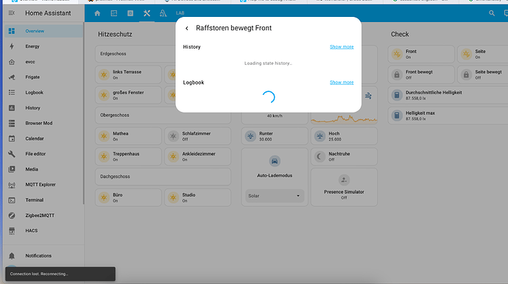508x284 pixels.
Task: Open evcc from the sidebar
Action: click(x=43, y=62)
